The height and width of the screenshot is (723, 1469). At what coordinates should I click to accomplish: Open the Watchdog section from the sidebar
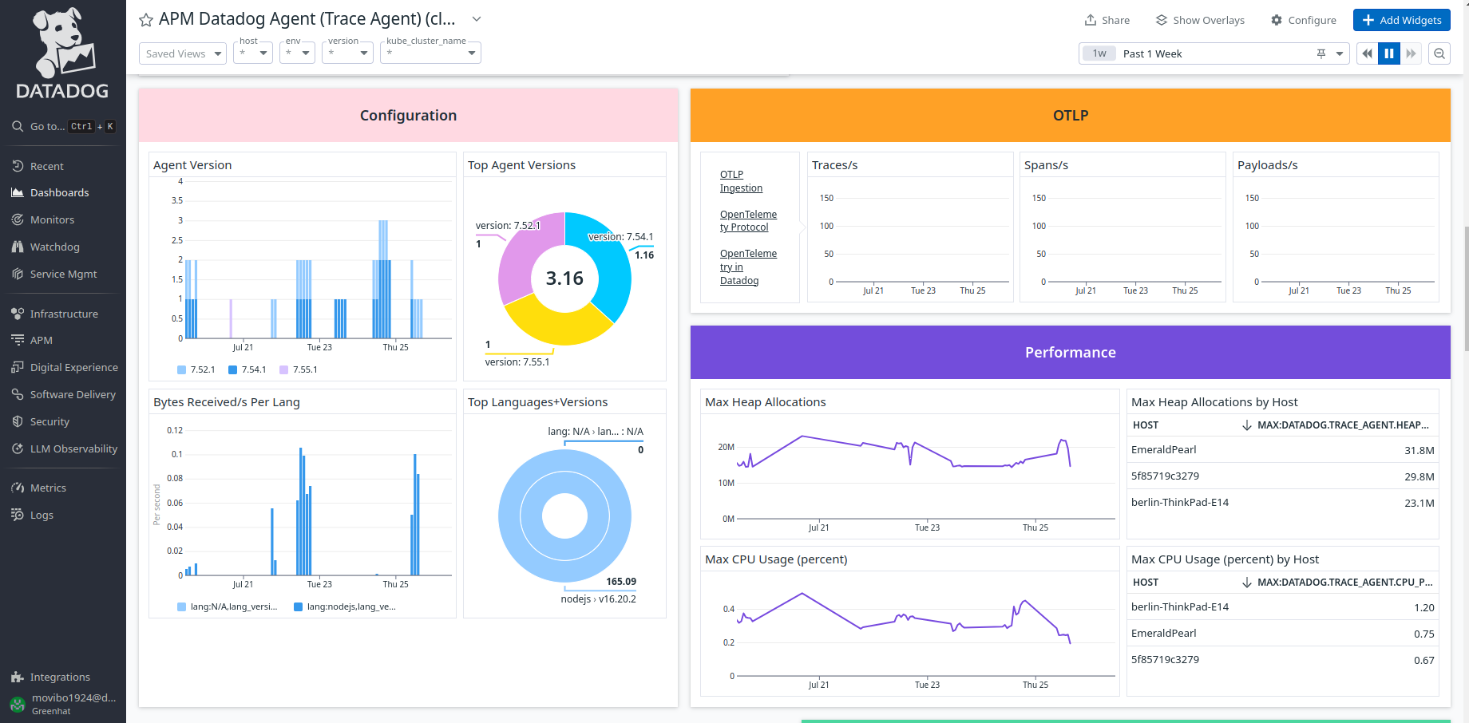(55, 247)
